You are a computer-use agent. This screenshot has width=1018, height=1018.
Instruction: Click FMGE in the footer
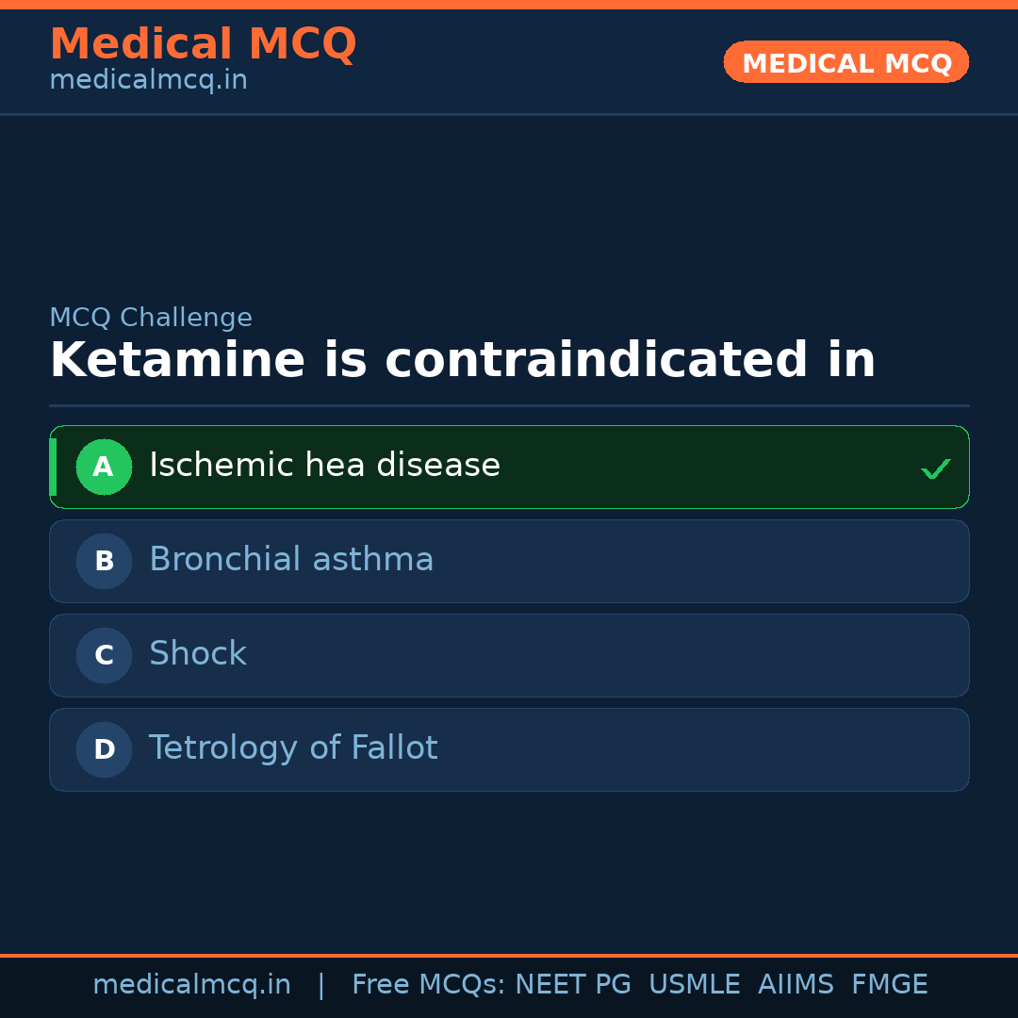[x=889, y=985]
